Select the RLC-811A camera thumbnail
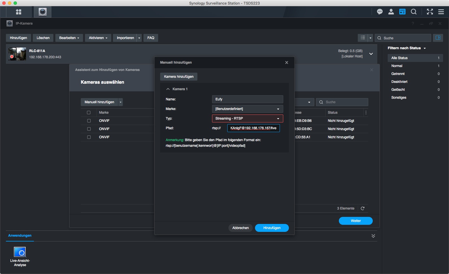The image size is (449, 274). (17, 54)
